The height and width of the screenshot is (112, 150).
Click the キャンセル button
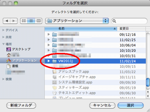coord(102,105)
